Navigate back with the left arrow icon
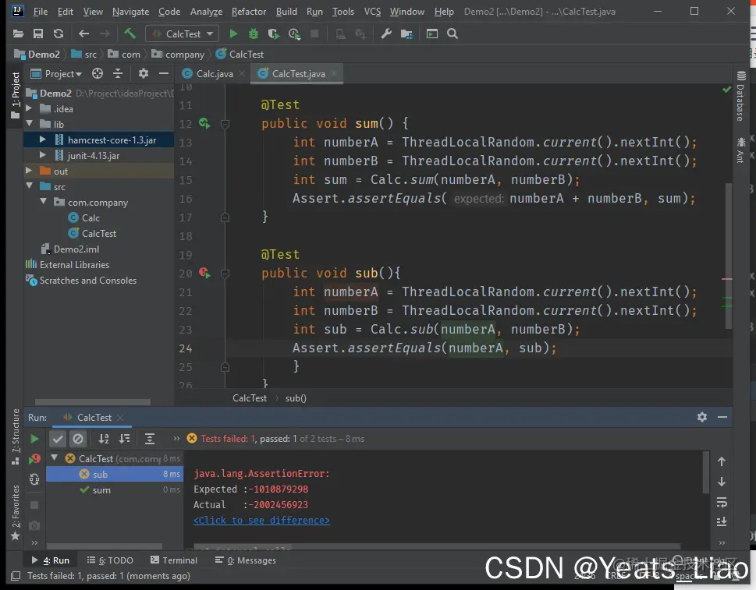The width and height of the screenshot is (756, 590). (83, 34)
